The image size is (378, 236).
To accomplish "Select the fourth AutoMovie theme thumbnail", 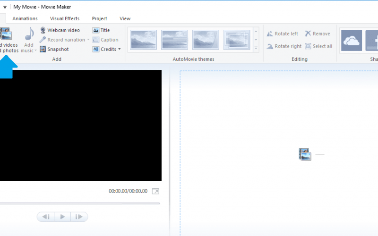I will click(237, 40).
